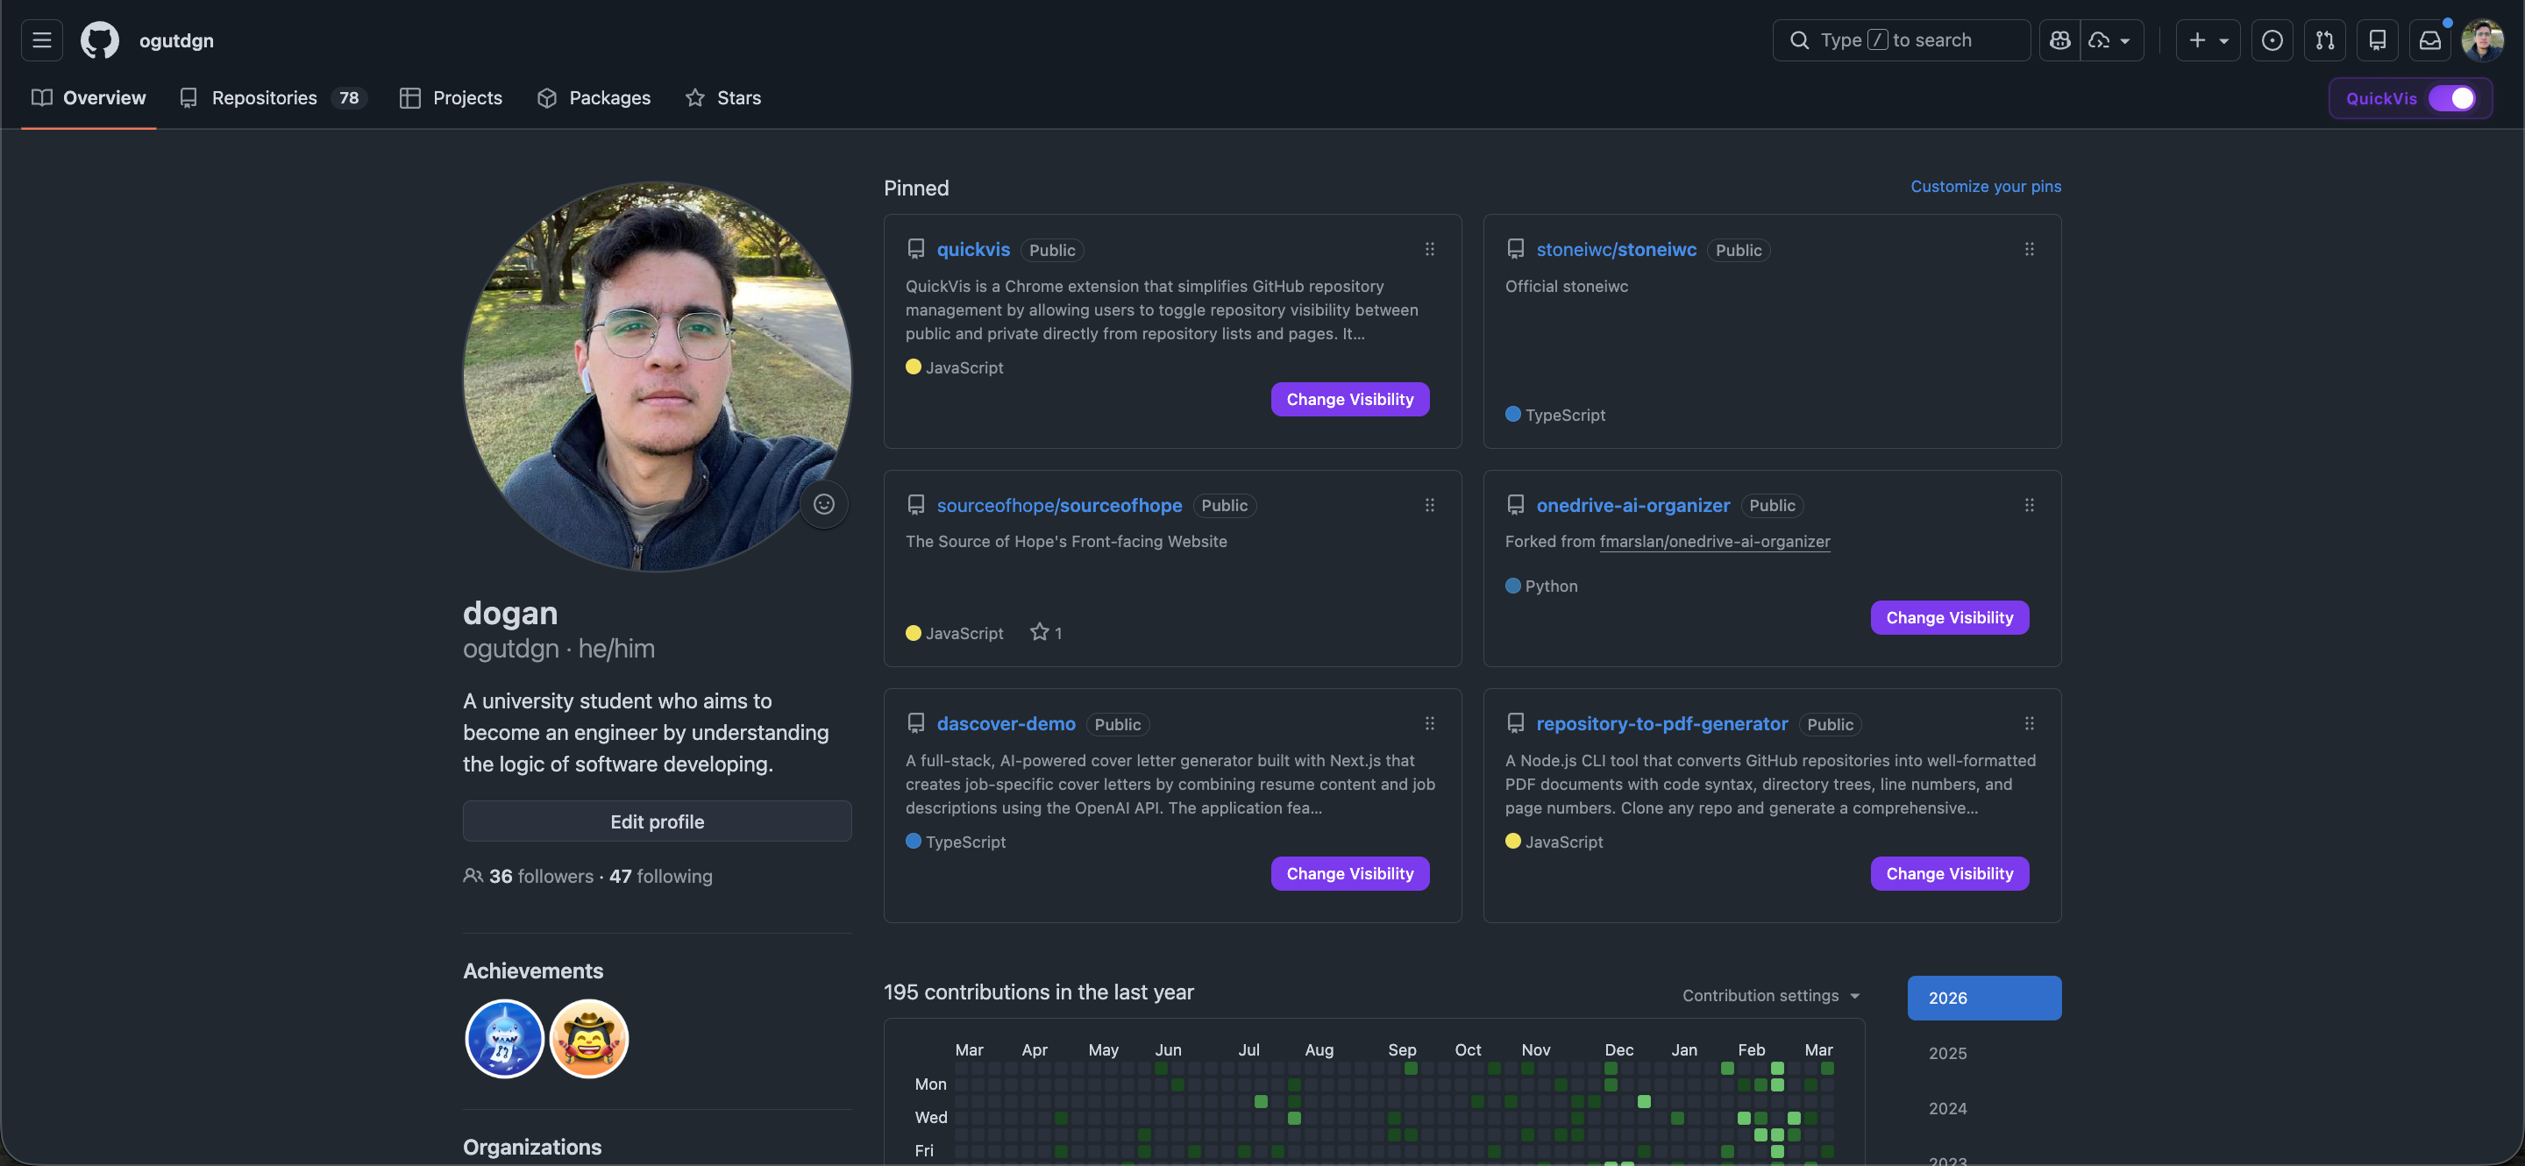2525x1166 pixels.
Task: Open the hamburger navigation menu
Action: 41,40
